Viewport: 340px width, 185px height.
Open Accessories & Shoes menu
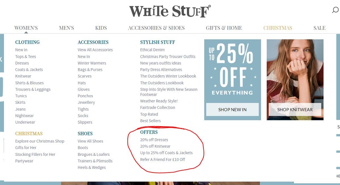point(156,28)
